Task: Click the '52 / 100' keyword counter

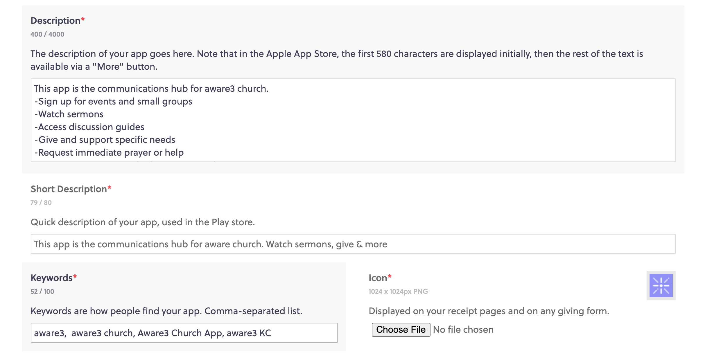Action: 42,291
